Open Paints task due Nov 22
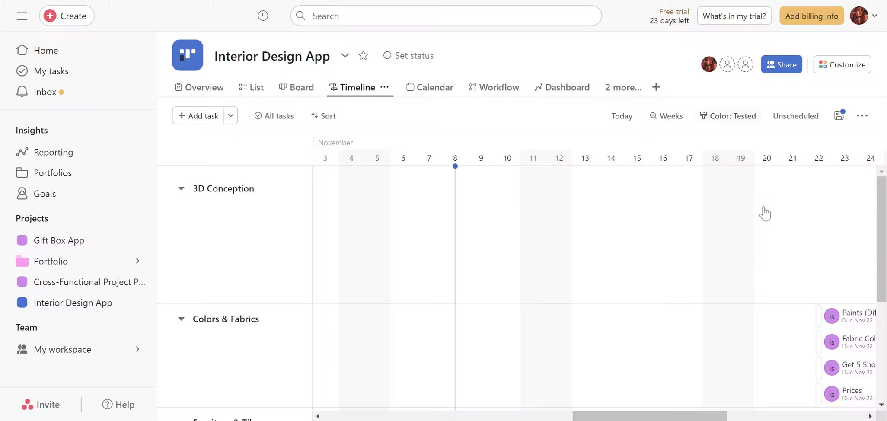 click(847, 316)
